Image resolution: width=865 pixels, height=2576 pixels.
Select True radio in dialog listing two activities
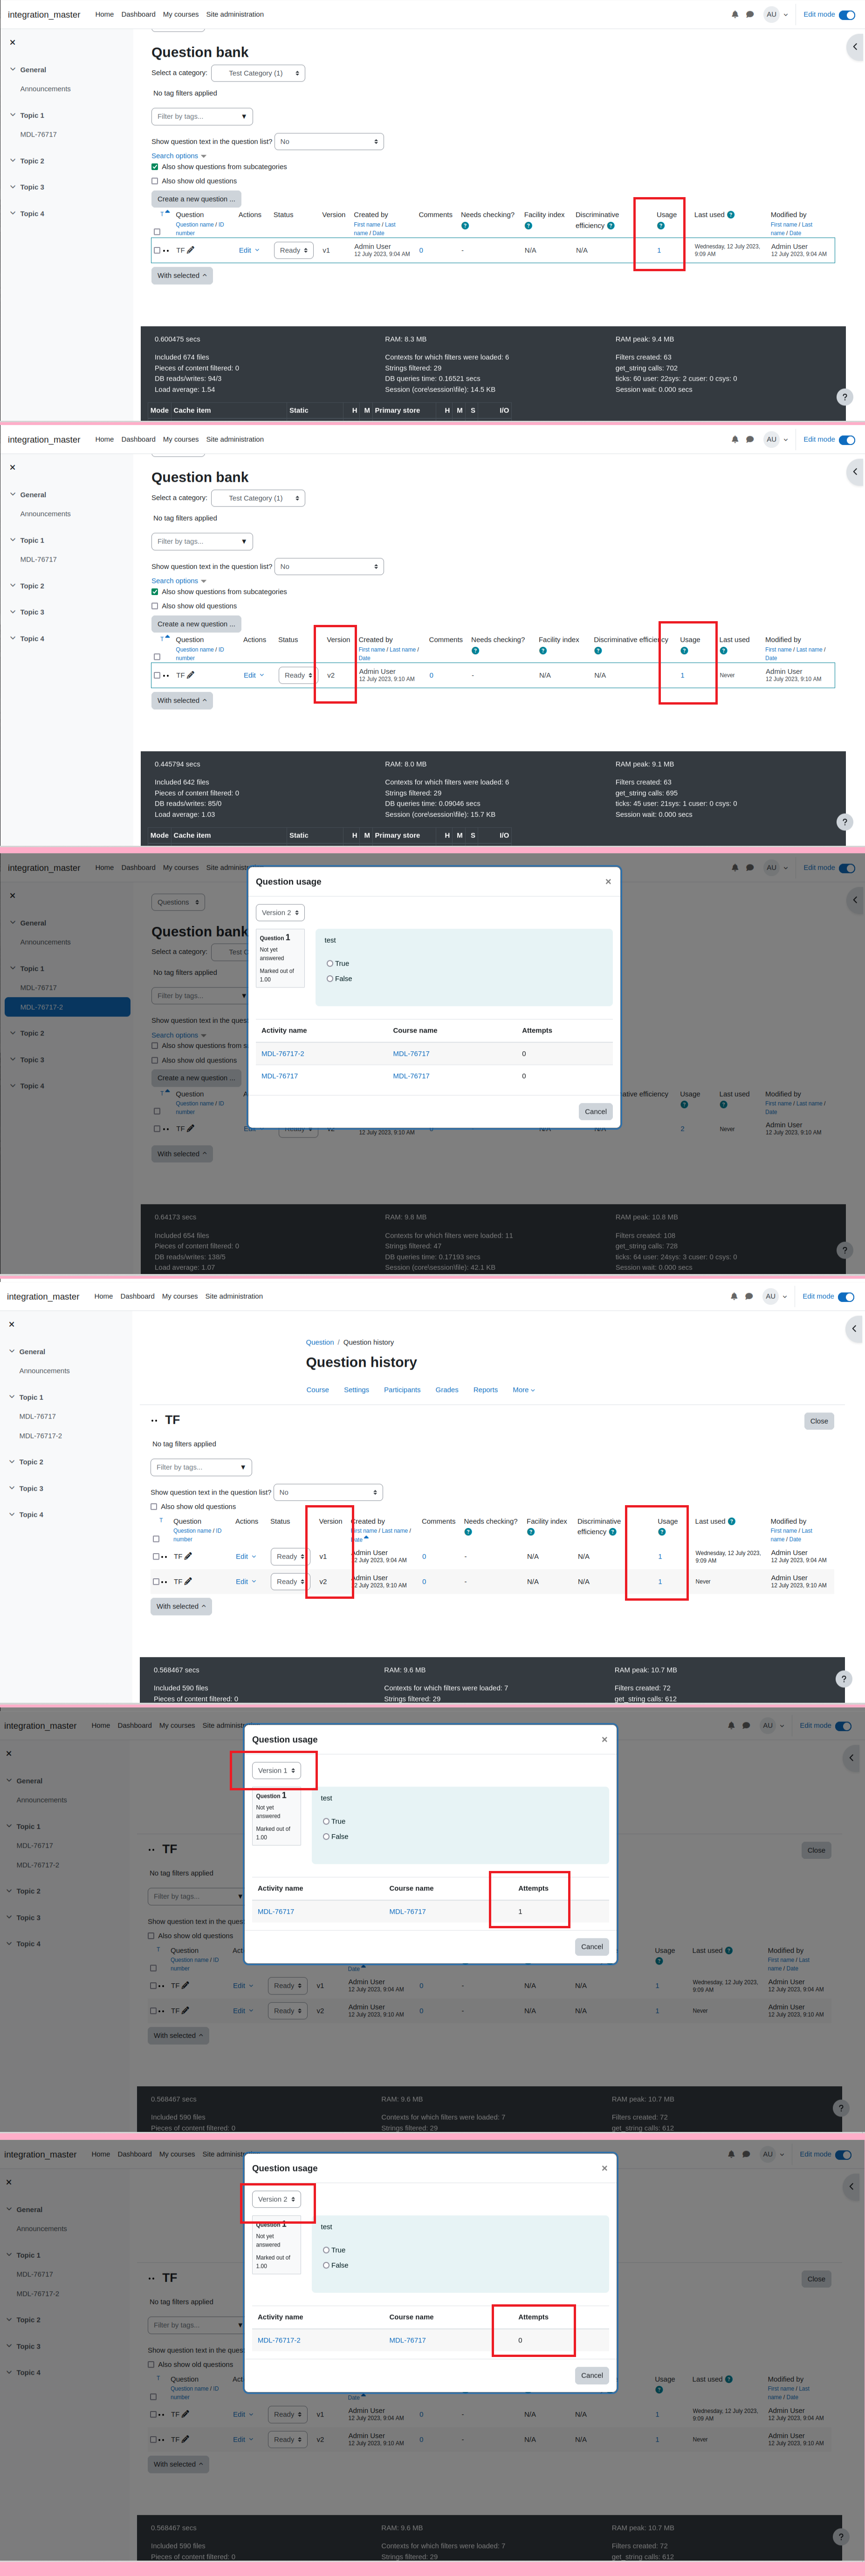[330, 963]
